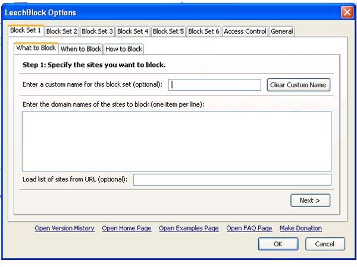Open Version History link

[x=64, y=228]
